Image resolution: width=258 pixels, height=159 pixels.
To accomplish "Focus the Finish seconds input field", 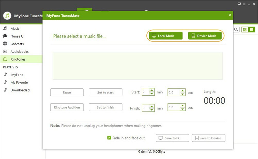I will pyautogui.click(x=174, y=107).
